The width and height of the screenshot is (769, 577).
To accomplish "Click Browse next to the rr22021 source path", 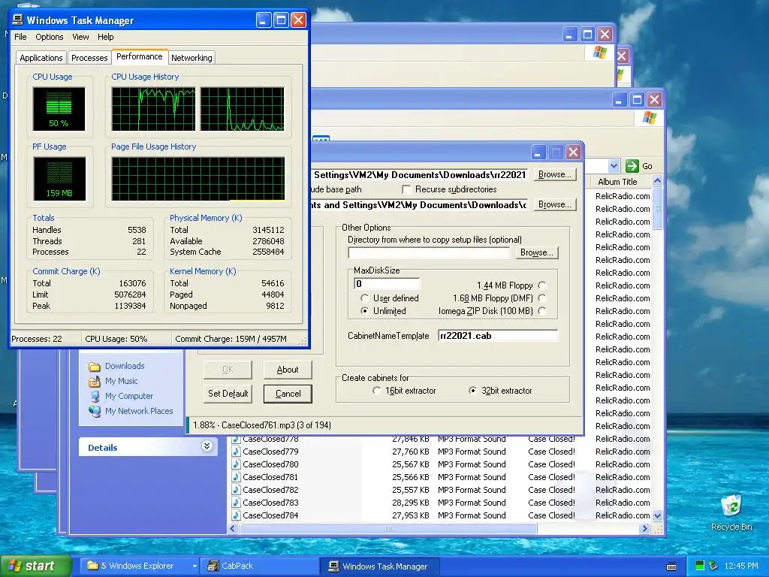I will coord(554,174).
